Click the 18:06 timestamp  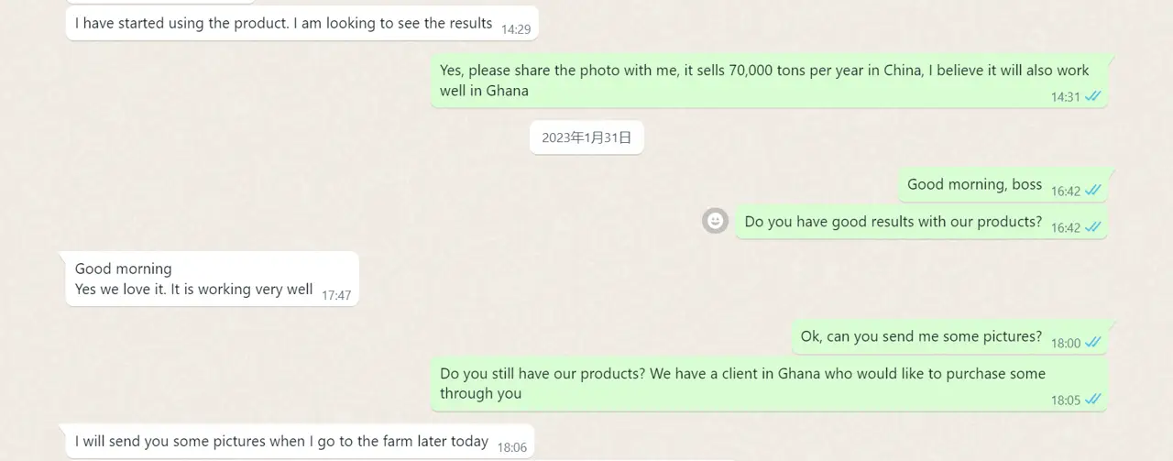[x=512, y=447]
